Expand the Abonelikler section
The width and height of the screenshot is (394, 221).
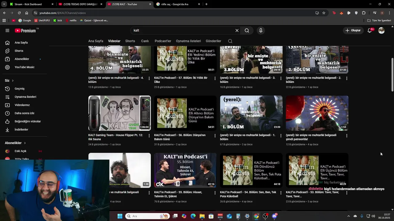point(15,143)
